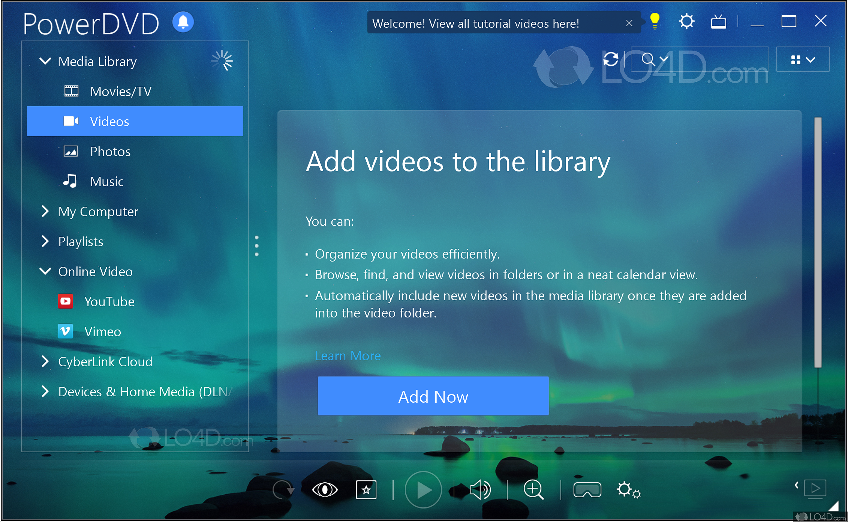Viewport: 848px width, 522px height.
Task: Enable VR headset mode icon
Action: tap(587, 490)
